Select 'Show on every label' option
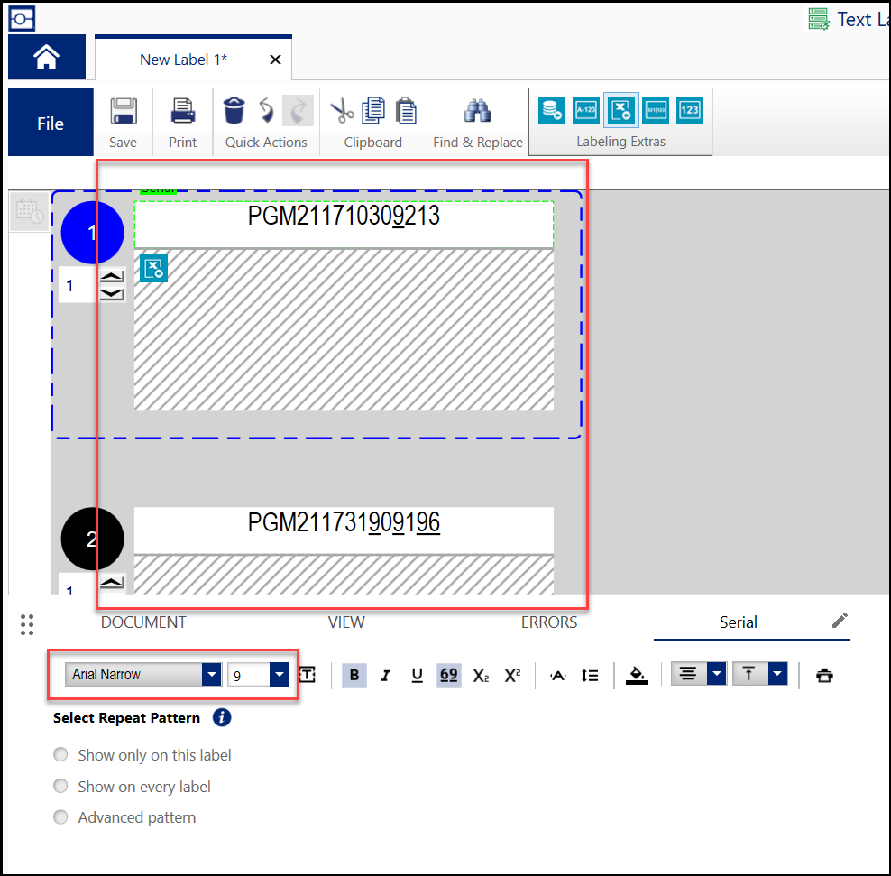 pos(60,787)
